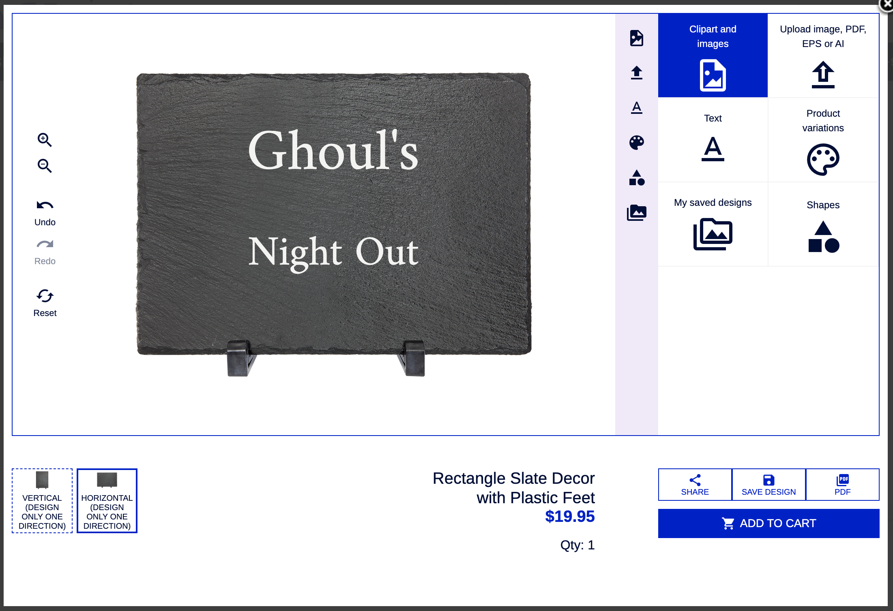Image resolution: width=893 pixels, height=611 pixels.
Task: Open the My saved designs tab
Action: click(x=713, y=225)
